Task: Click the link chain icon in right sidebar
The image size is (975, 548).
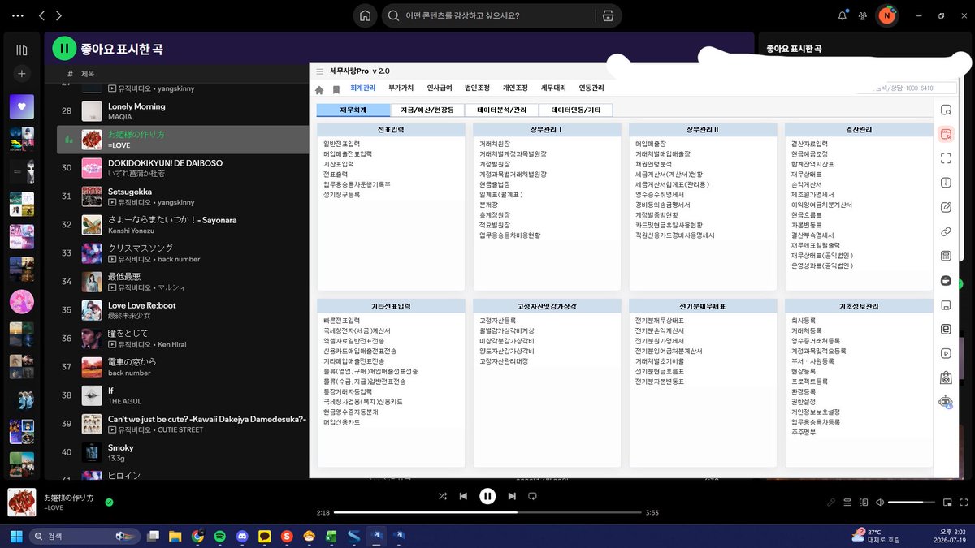Action: (945, 231)
